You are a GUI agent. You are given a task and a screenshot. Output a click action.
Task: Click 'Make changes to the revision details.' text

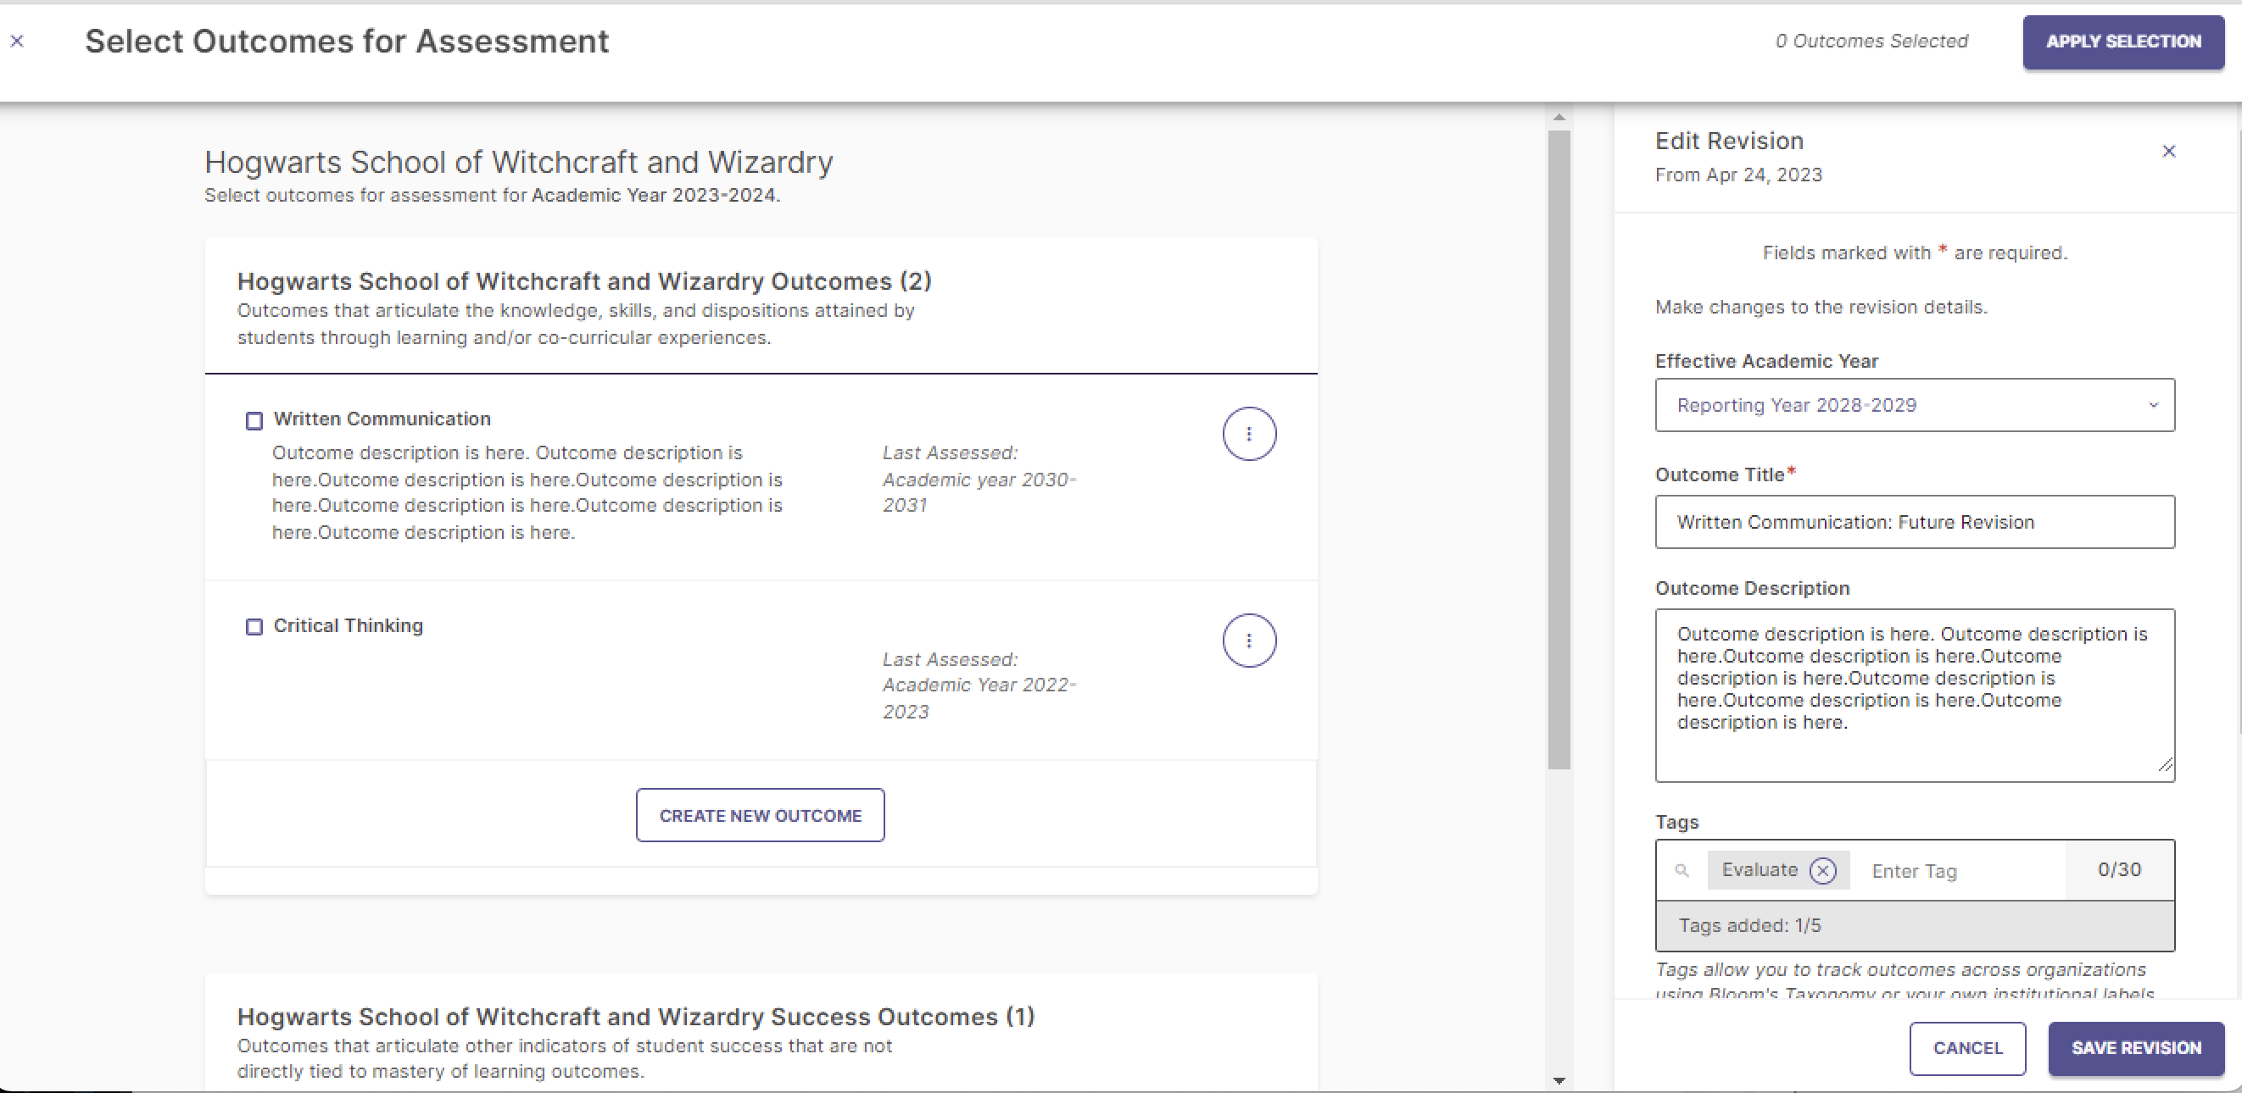[1821, 308]
